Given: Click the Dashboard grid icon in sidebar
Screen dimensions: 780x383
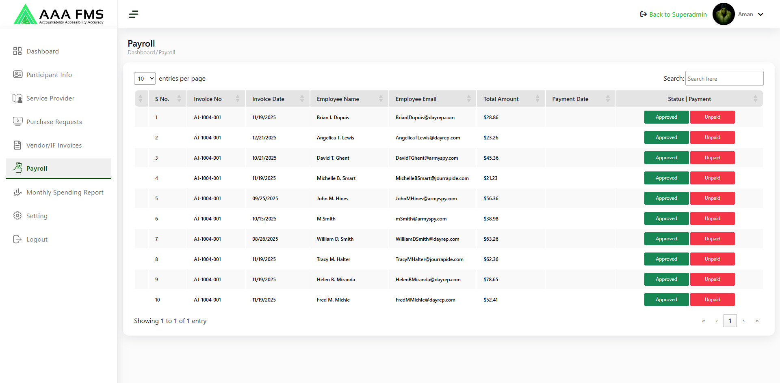Looking at the screenshot, I should pyautogui.click(x=17, y=51).
